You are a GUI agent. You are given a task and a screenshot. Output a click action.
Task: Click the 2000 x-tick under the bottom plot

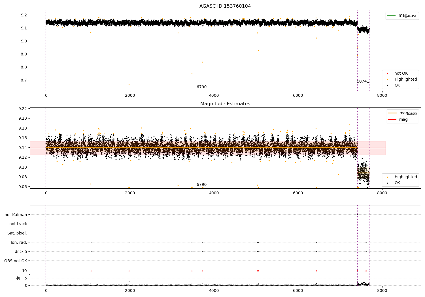coord(130,291)
